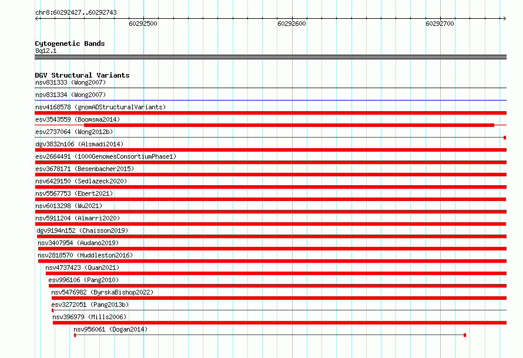Click the 60292700 ruler position label
523x358 pixels.
(440, 24)
